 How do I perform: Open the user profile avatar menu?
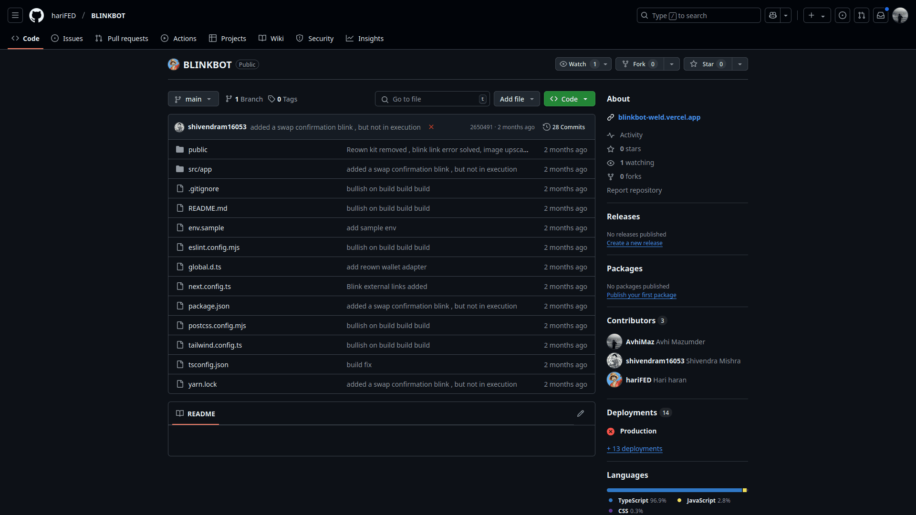click(x=900, y=15)
